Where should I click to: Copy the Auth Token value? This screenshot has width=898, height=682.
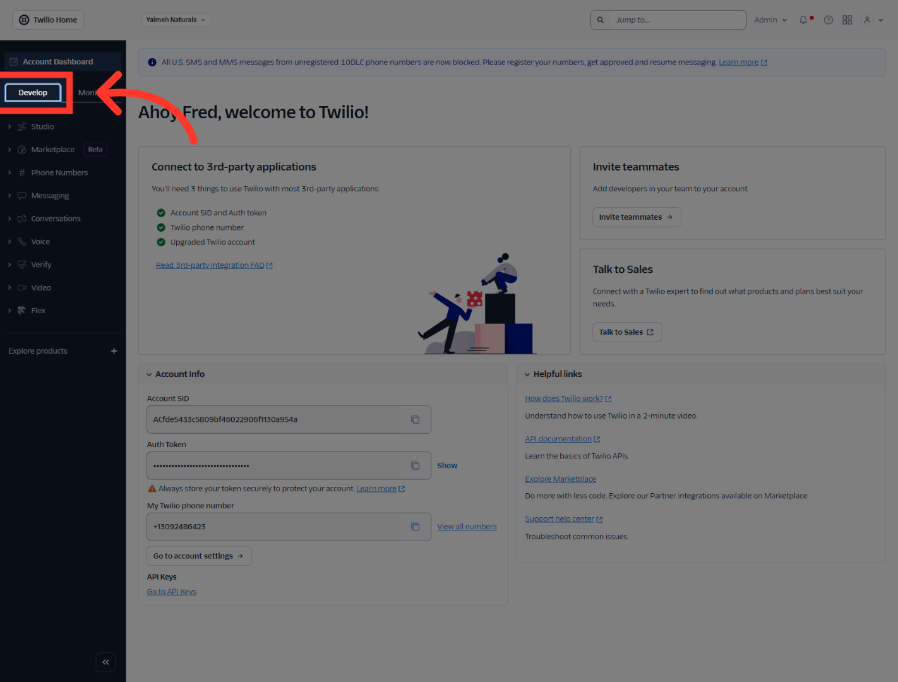pos(416,465)
